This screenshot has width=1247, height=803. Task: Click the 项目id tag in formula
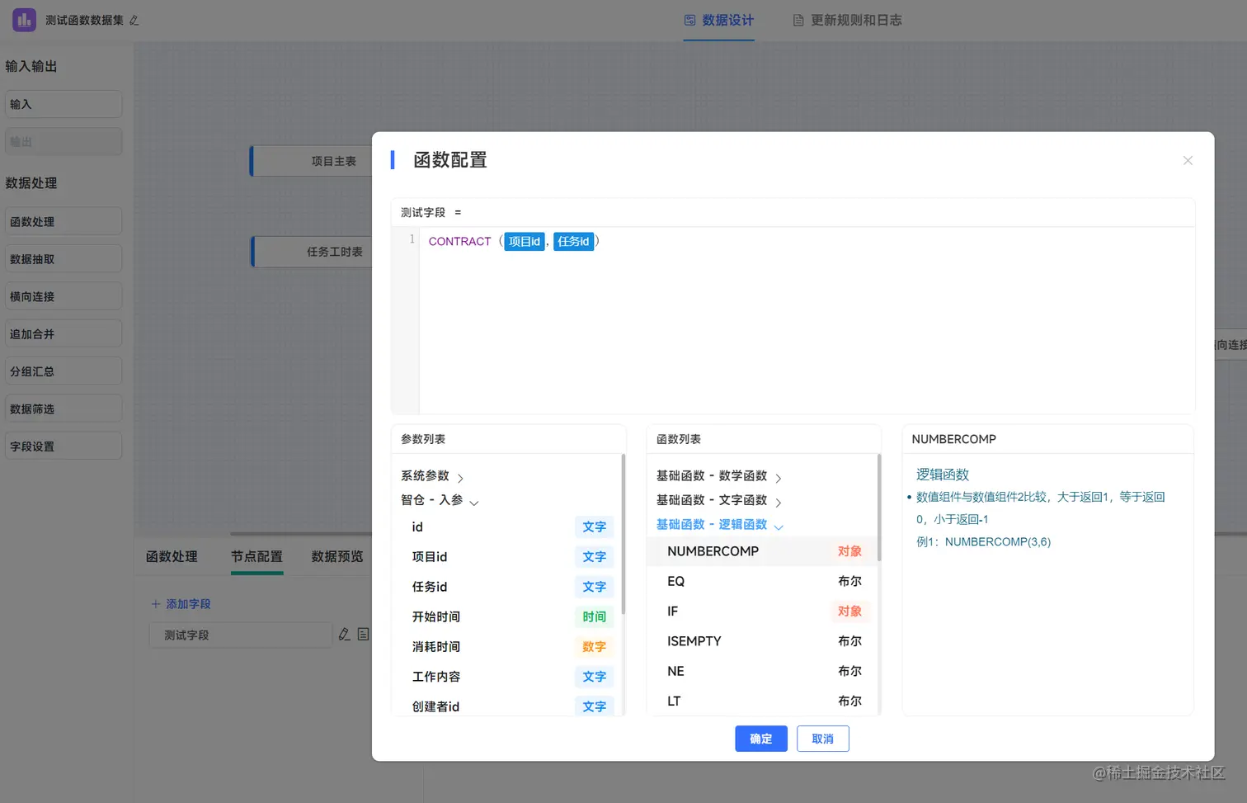(x=525, y=241)
